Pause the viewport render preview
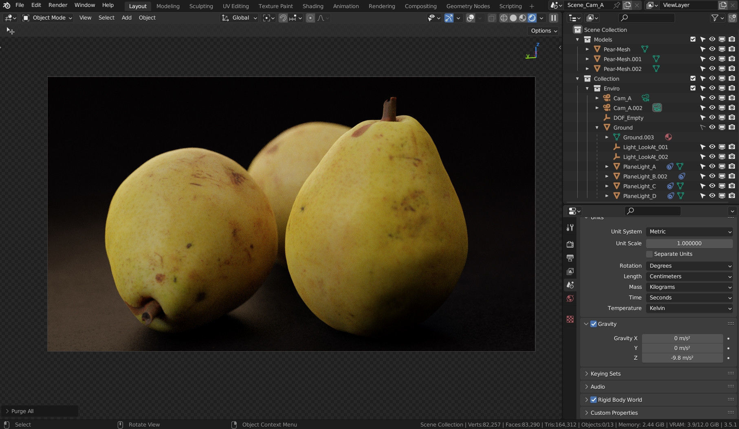This screenshot has width=739, height=429. pos(553,18)
